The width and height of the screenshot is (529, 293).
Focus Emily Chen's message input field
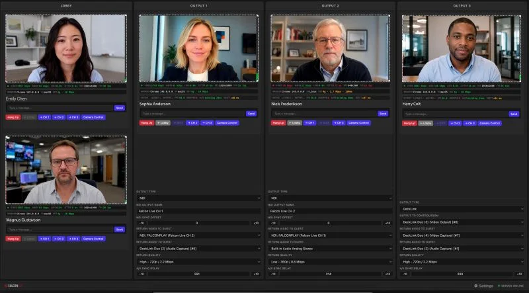pyautogui.click(x=60, y=108)
